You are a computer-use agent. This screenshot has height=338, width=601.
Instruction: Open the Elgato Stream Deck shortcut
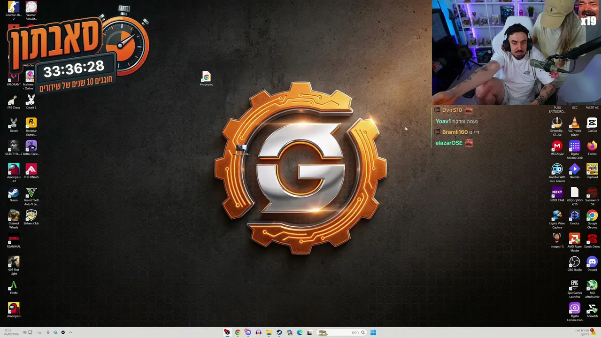pyautogui.click(x=575, y=150)
